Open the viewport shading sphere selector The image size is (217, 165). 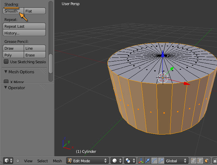(116, 161)
